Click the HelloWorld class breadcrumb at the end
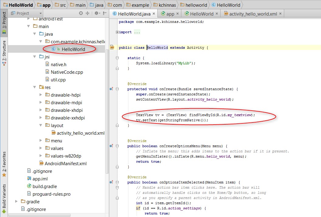This screenshot has width=321, height=217. click(226, 5)
